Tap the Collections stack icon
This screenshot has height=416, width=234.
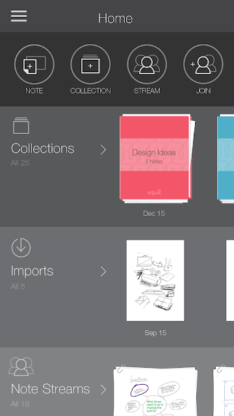click(21, 125)
